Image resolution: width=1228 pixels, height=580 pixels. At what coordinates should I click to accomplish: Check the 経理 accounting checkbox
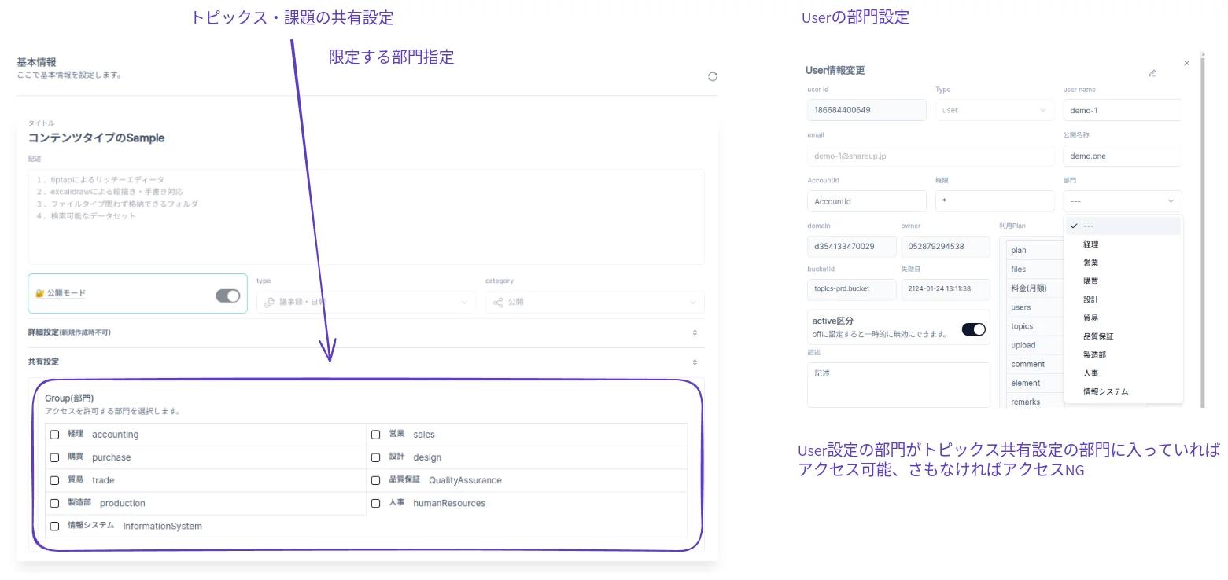(54, 435)
